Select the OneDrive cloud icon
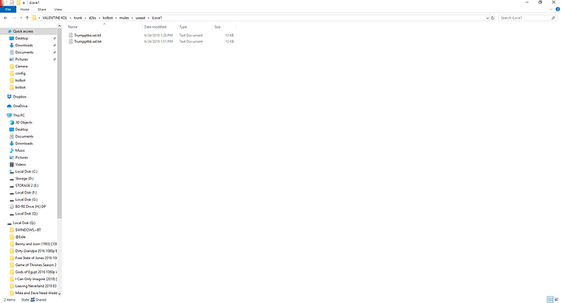This screenshot has width=561, height=303. coord(9,106)
